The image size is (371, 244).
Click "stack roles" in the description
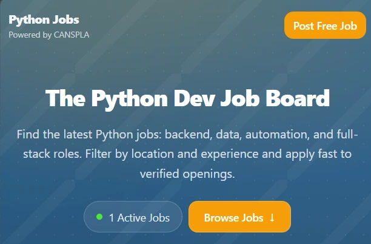(45, 154)
